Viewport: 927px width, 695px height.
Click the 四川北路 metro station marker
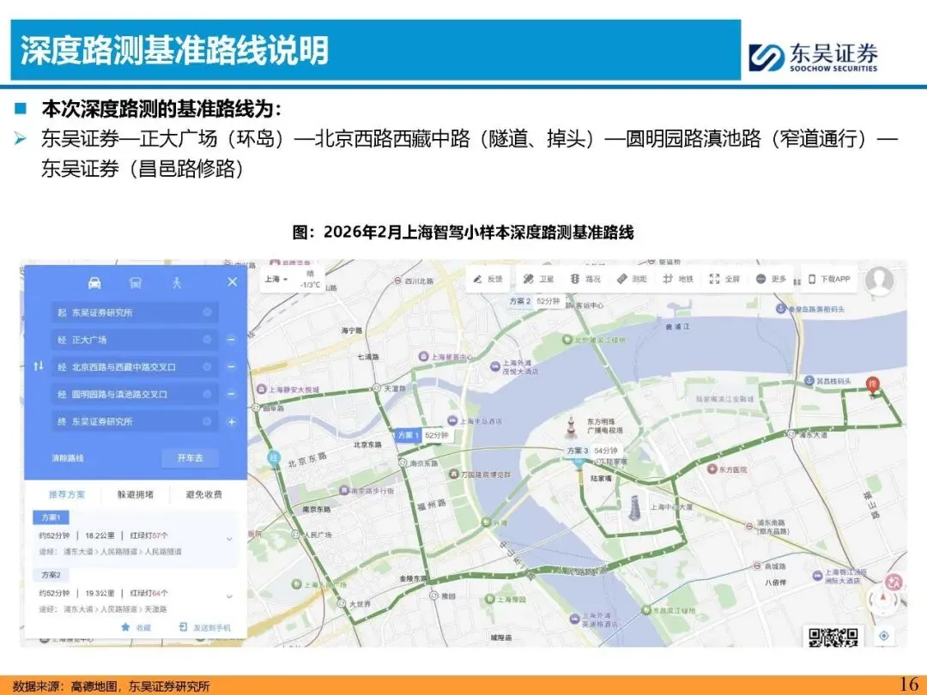click(x=398, y=281)
